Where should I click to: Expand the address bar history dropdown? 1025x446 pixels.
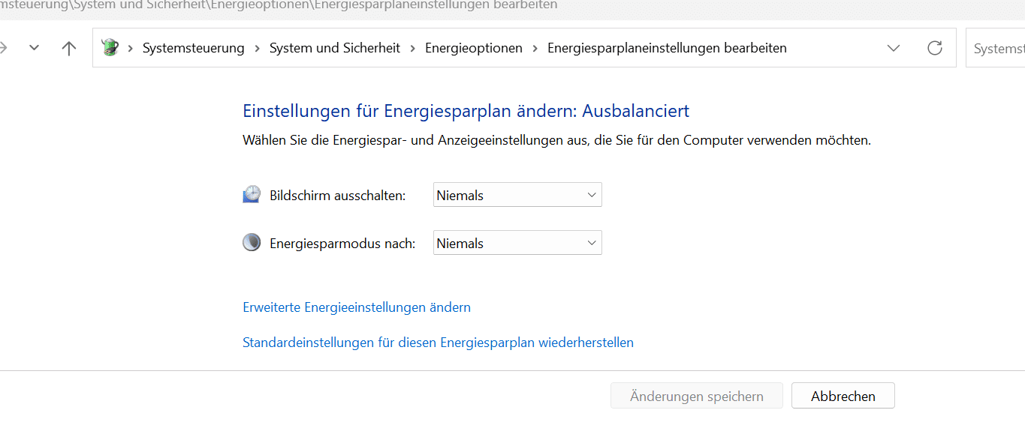894,48
